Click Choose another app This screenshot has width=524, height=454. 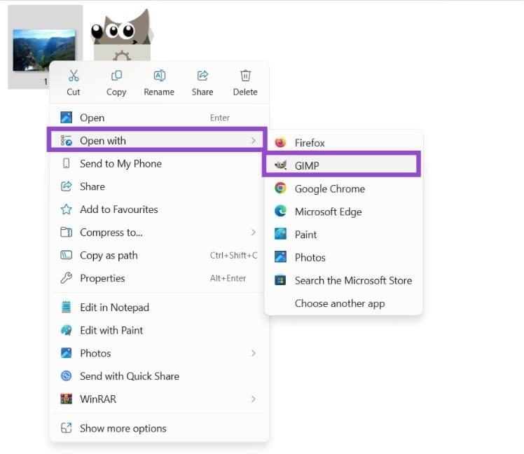click(340, 303)
